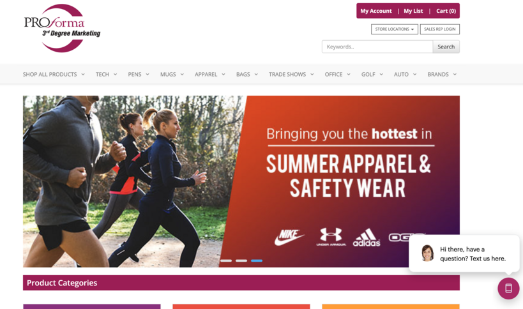Open the Store Locations dropdown
The height and width of the screenshot is (309, 523).
click(394, 29)
